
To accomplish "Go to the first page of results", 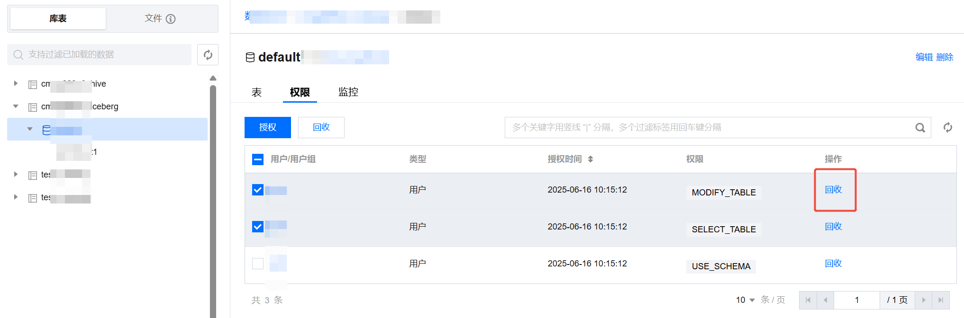I will click(808, 300).
